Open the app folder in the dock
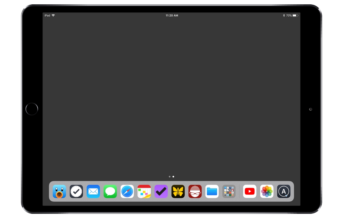This screenshot has height=219, width=347. point(229,191)
